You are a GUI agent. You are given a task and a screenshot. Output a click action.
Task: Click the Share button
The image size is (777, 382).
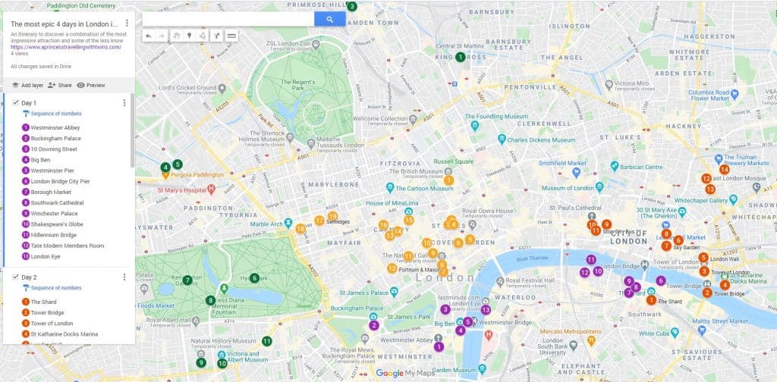coord(60,85)
